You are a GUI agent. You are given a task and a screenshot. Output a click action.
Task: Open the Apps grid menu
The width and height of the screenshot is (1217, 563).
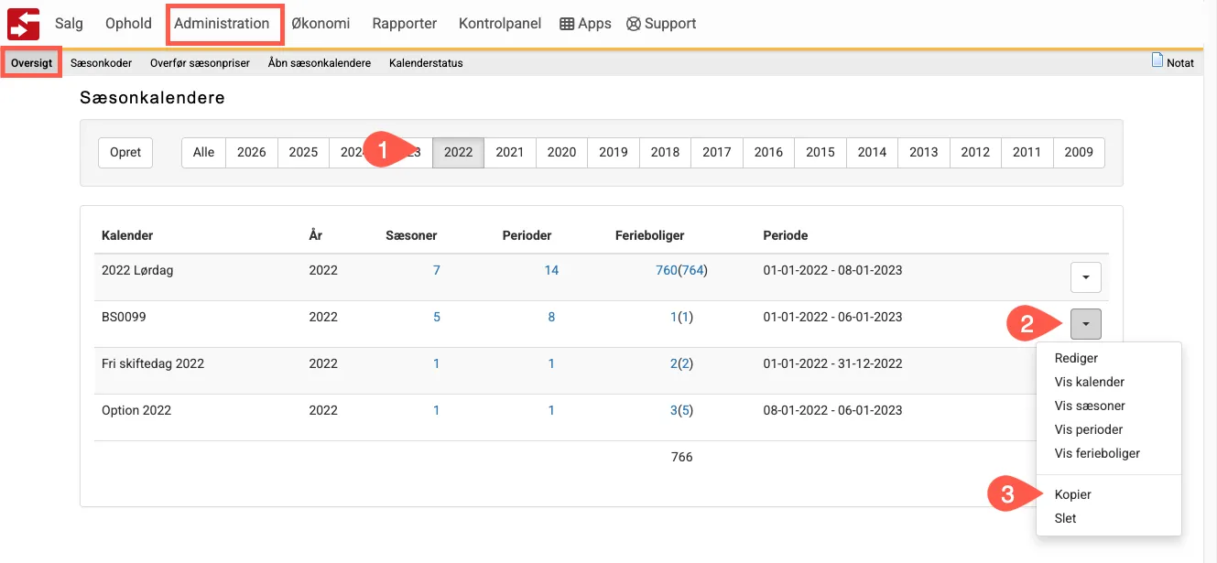[585, 24]
